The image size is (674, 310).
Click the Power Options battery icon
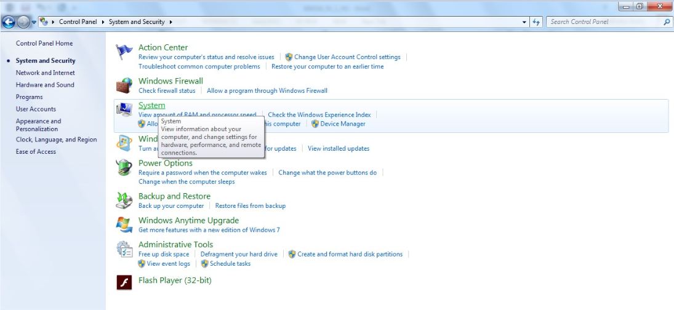click(x=124, y=167)
